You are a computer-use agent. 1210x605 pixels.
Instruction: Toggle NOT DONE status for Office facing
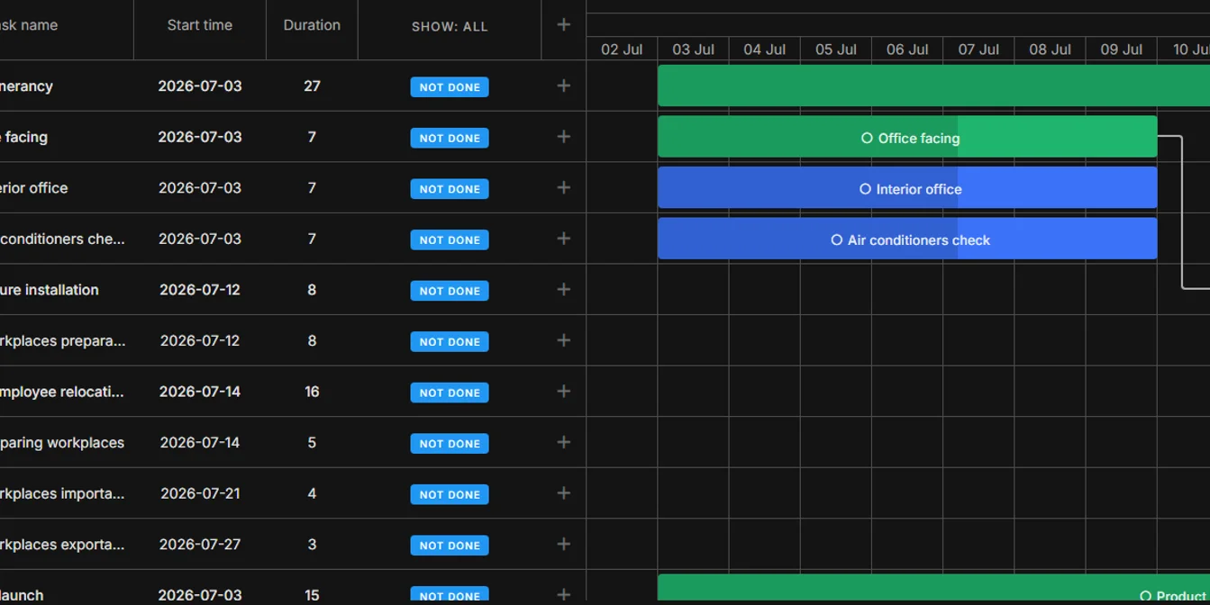pyautogui.click(x=450, y=138)
